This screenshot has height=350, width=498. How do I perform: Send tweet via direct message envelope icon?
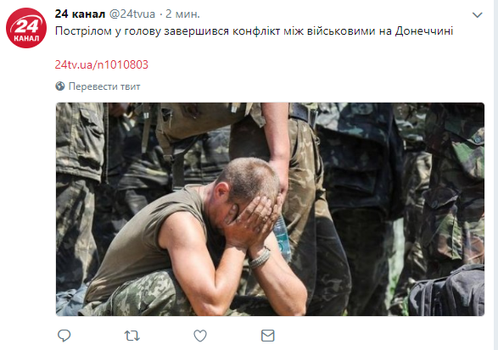point(268,336)
